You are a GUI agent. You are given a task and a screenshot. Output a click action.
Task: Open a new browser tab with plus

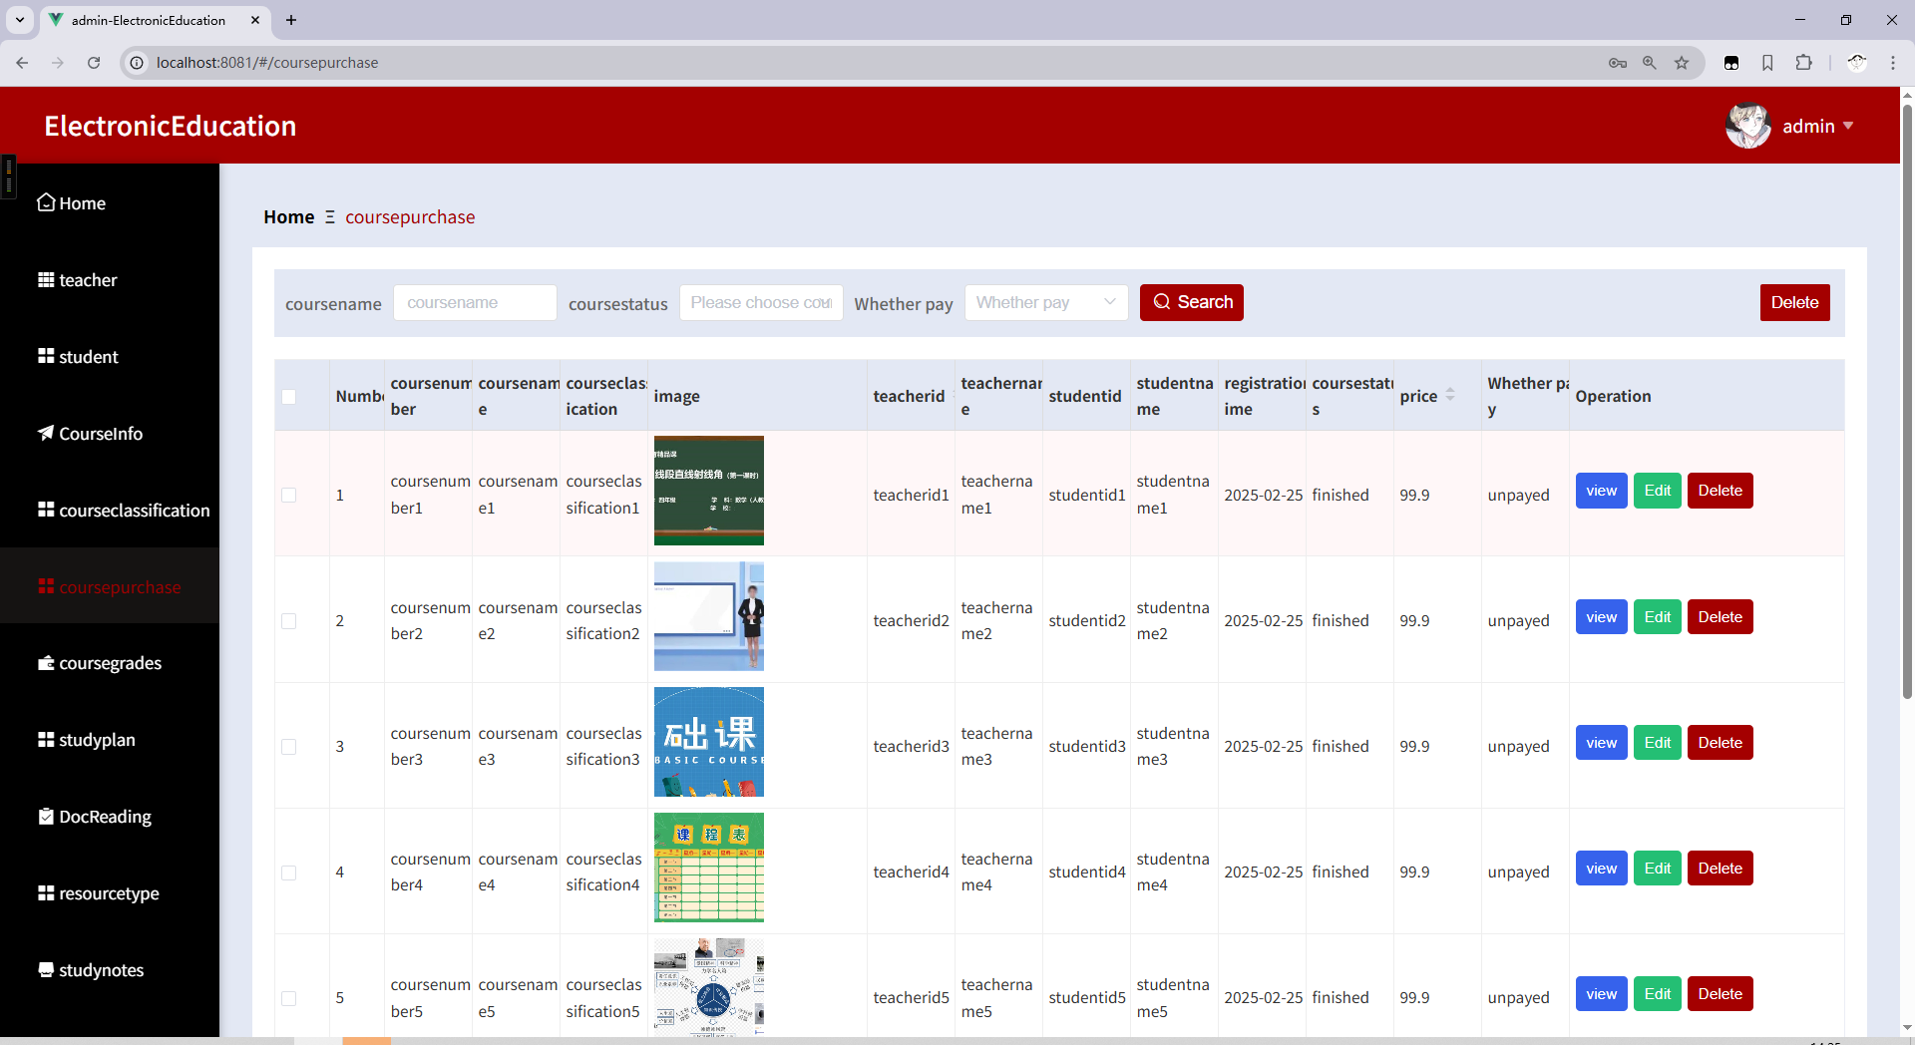(291, 20)
